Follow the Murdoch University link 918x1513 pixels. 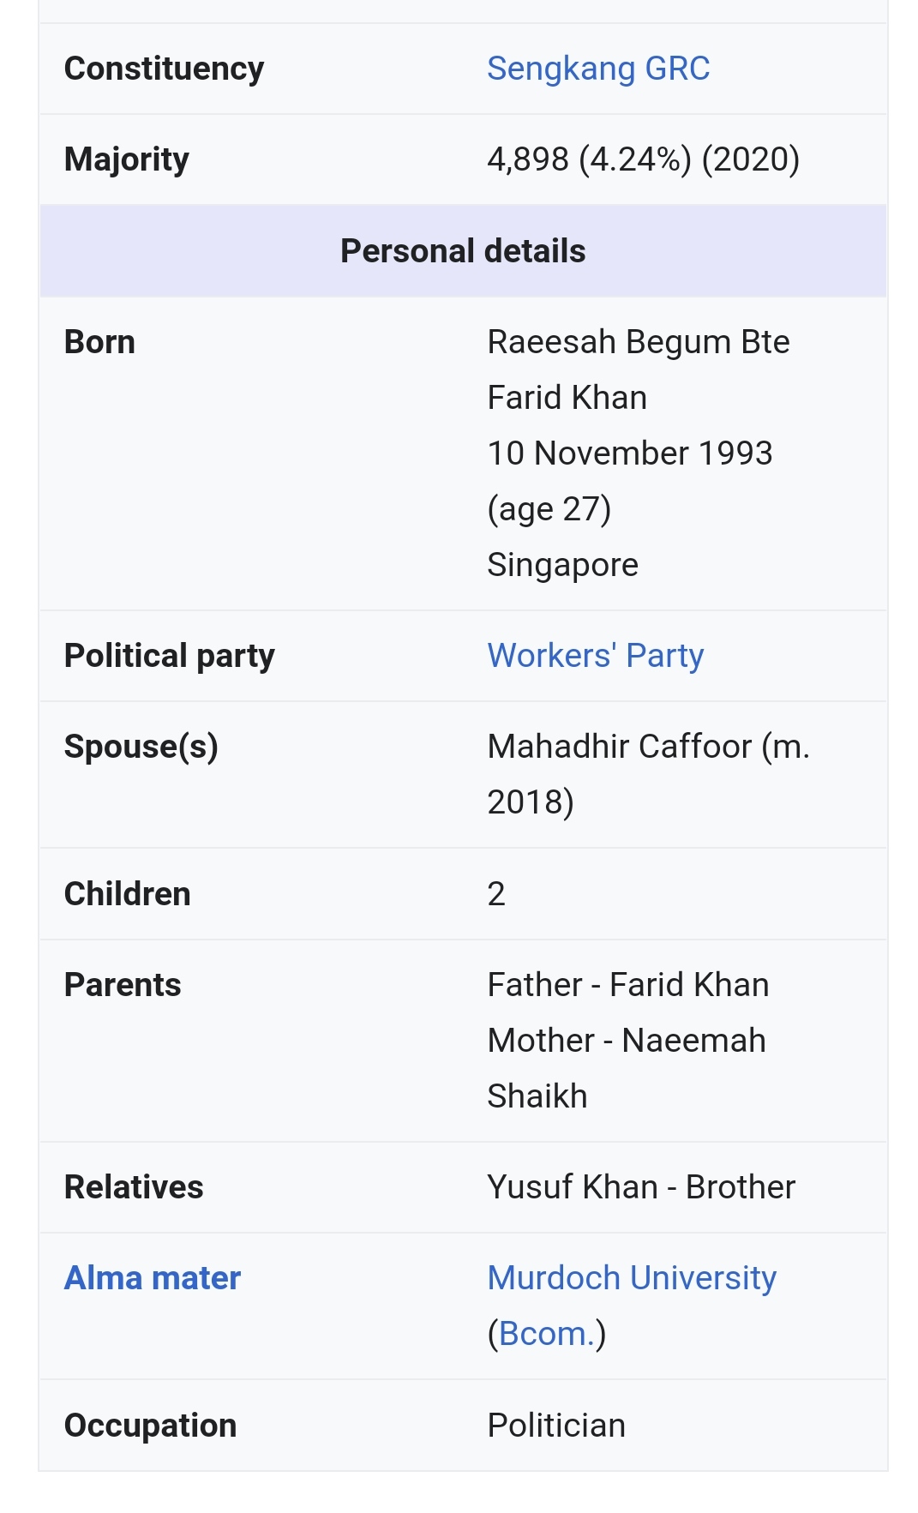pos(632,1278)
